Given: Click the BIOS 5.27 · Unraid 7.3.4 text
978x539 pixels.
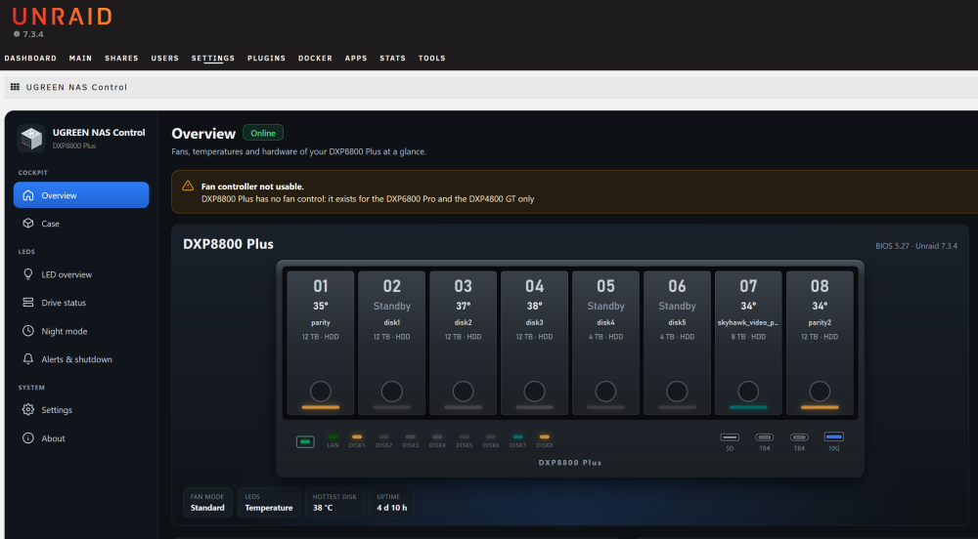Looking at the screenshot, I should coord(916,246).
